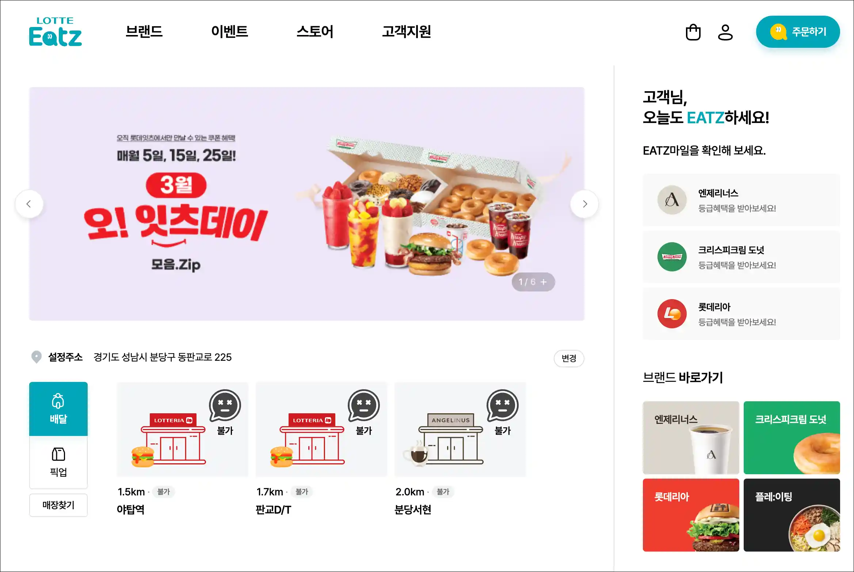Viewport: 854px width, 572px height.
Task: Select the Angelinus membership icon
Action: tap(672, 200)
